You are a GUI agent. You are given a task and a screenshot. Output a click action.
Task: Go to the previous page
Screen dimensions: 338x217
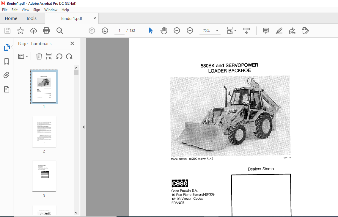point(92,31)
